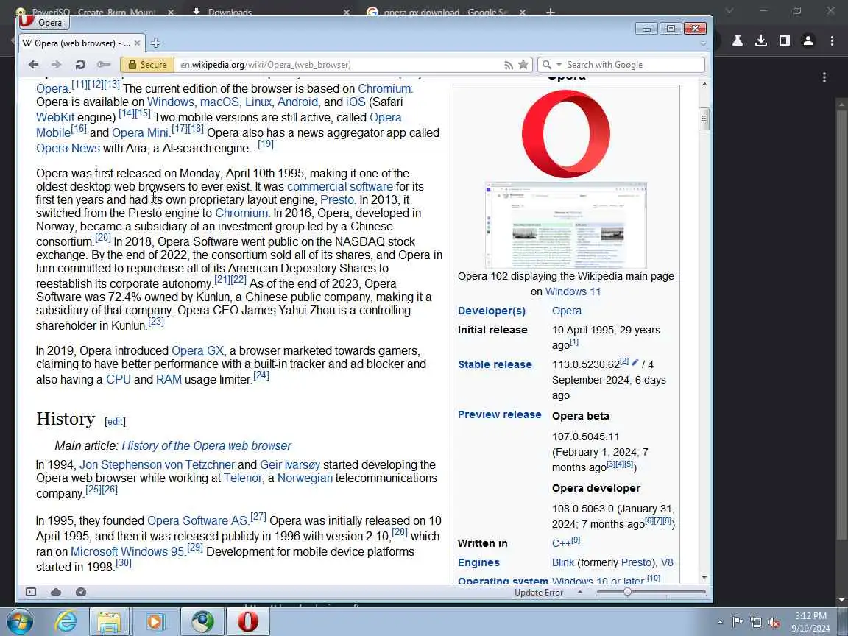The width and height of the screenshot is (848, 636).
Task: Go back with the Opera back arrow
Action: 34,64
